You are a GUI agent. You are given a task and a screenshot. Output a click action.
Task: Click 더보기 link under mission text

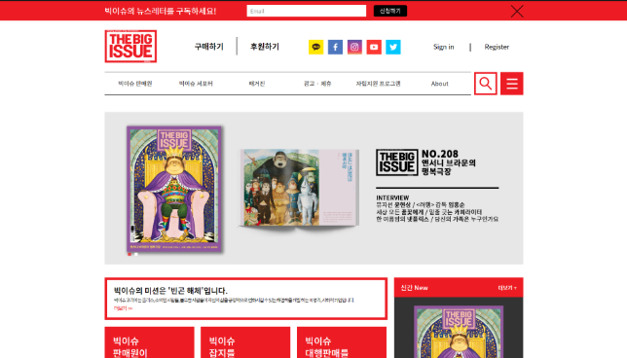click(123, 308)
